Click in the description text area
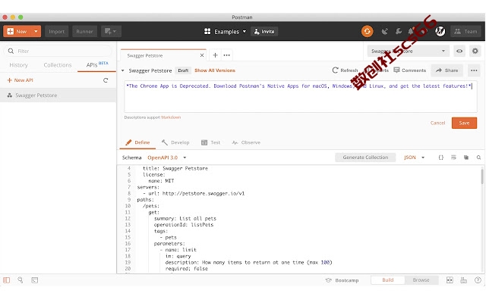The image size is (486, 303). pos(301,96)
